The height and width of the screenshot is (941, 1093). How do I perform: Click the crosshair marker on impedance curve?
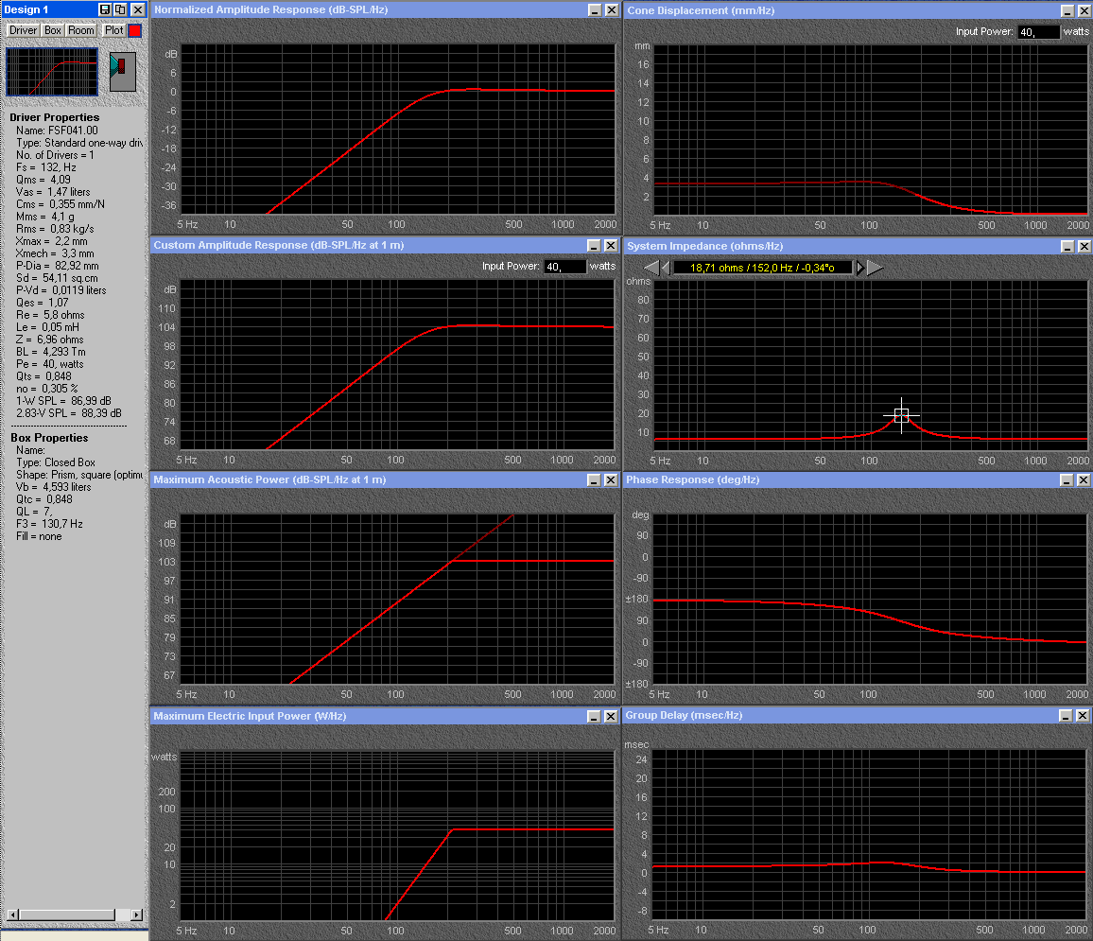pyautogui.click(x=901, y=415)
